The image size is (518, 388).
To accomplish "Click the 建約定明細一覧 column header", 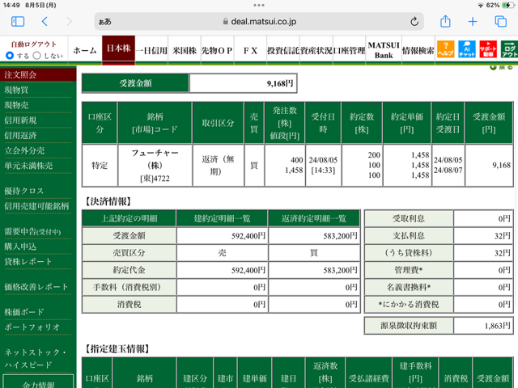I will (x=222, y=218).
